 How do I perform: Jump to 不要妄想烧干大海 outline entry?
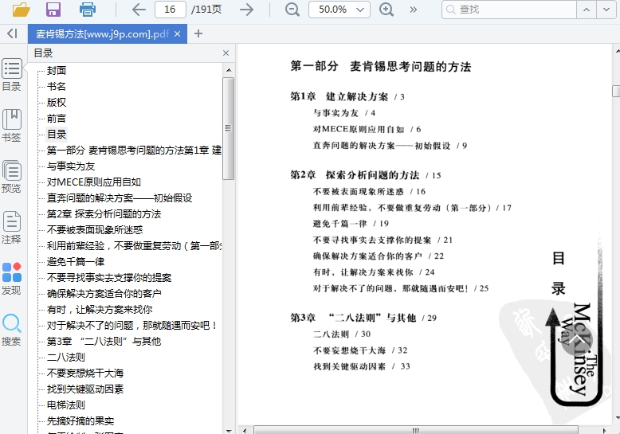point(85,373)
